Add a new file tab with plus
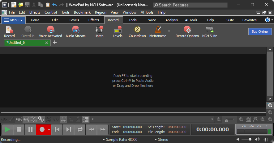Screen dimensions: 274x143 [x=55, y=42]
